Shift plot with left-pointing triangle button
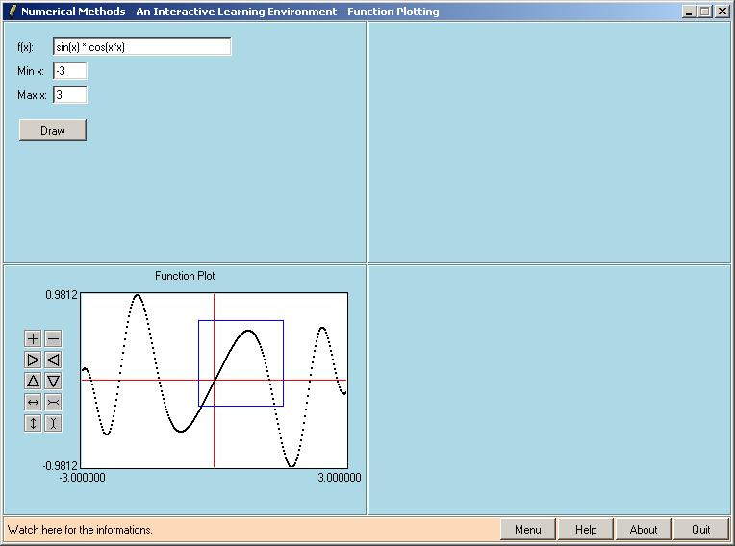This screenshot has width=735, height=546. 54,360
